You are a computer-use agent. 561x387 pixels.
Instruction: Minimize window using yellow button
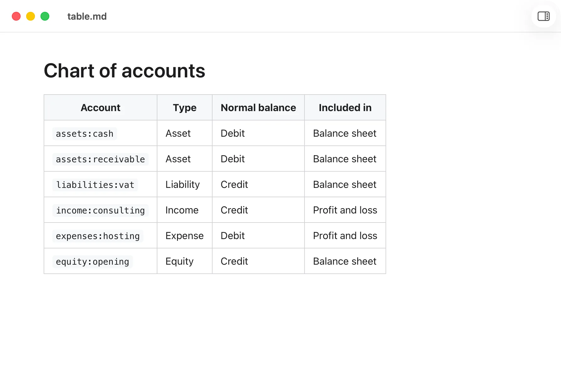31,16
